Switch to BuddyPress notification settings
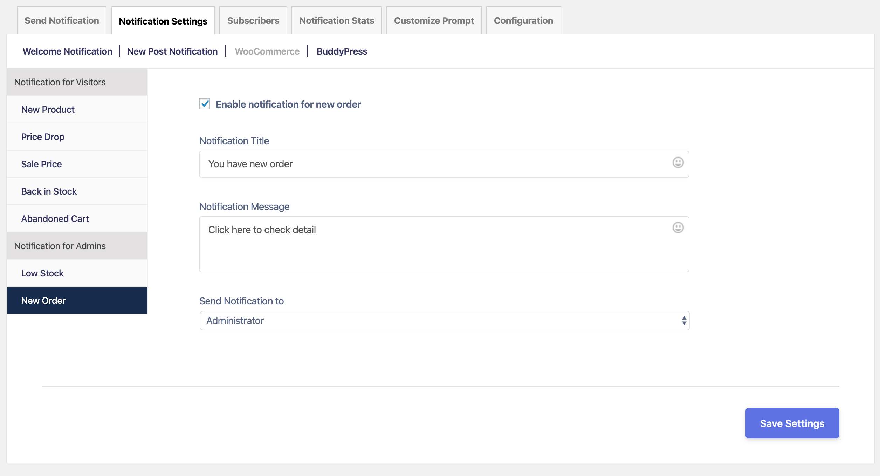This screenshot has height=476, width=880. (342, 51)
